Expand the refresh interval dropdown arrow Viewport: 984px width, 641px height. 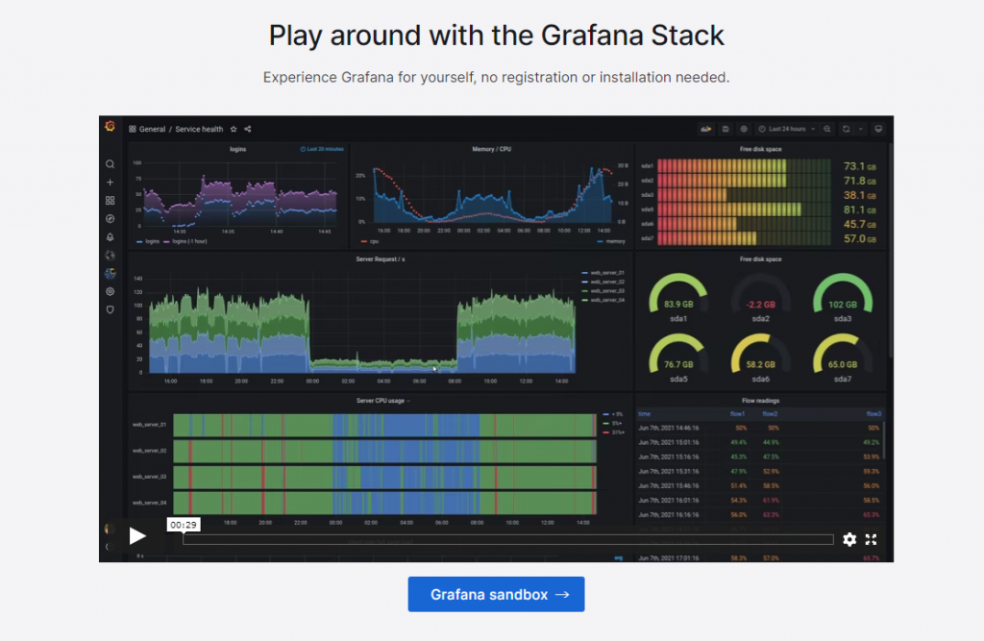coord(860,129)
